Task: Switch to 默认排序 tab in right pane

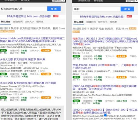Action: click(79, 22)
